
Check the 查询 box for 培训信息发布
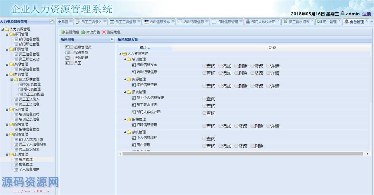tap(204, 66)
